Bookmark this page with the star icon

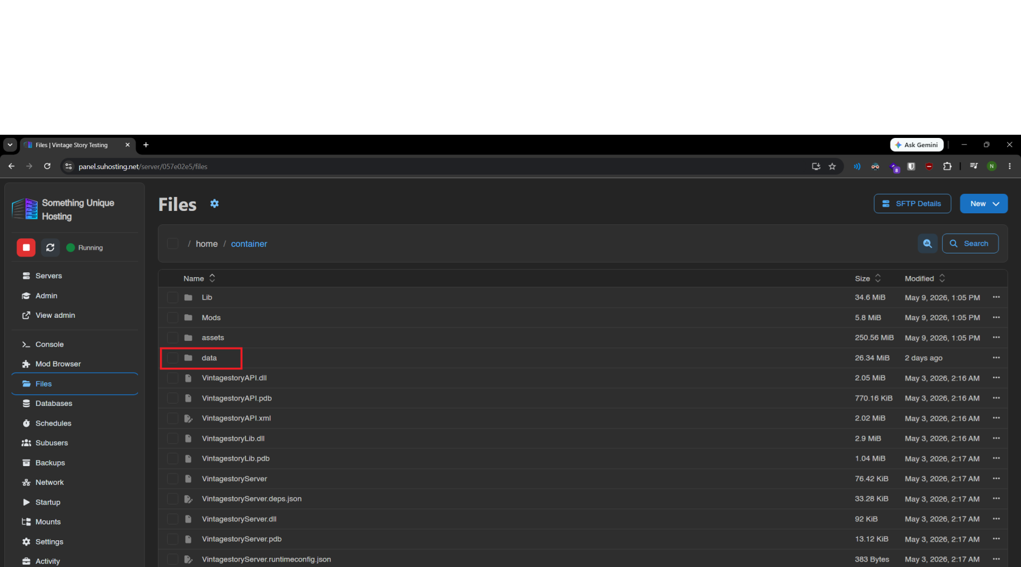(832, 167)
